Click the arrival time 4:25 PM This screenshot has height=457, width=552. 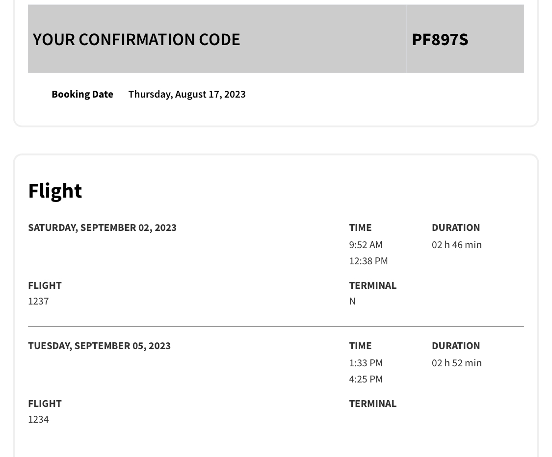pos(366,379)
